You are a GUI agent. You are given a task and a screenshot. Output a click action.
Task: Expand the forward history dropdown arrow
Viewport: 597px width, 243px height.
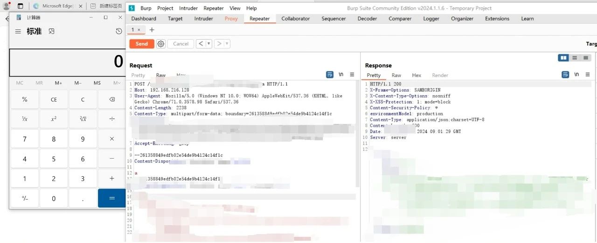tap(227, 44)
